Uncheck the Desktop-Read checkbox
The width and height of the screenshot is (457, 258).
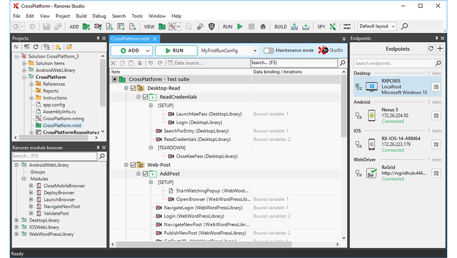[x=133, y=88]
